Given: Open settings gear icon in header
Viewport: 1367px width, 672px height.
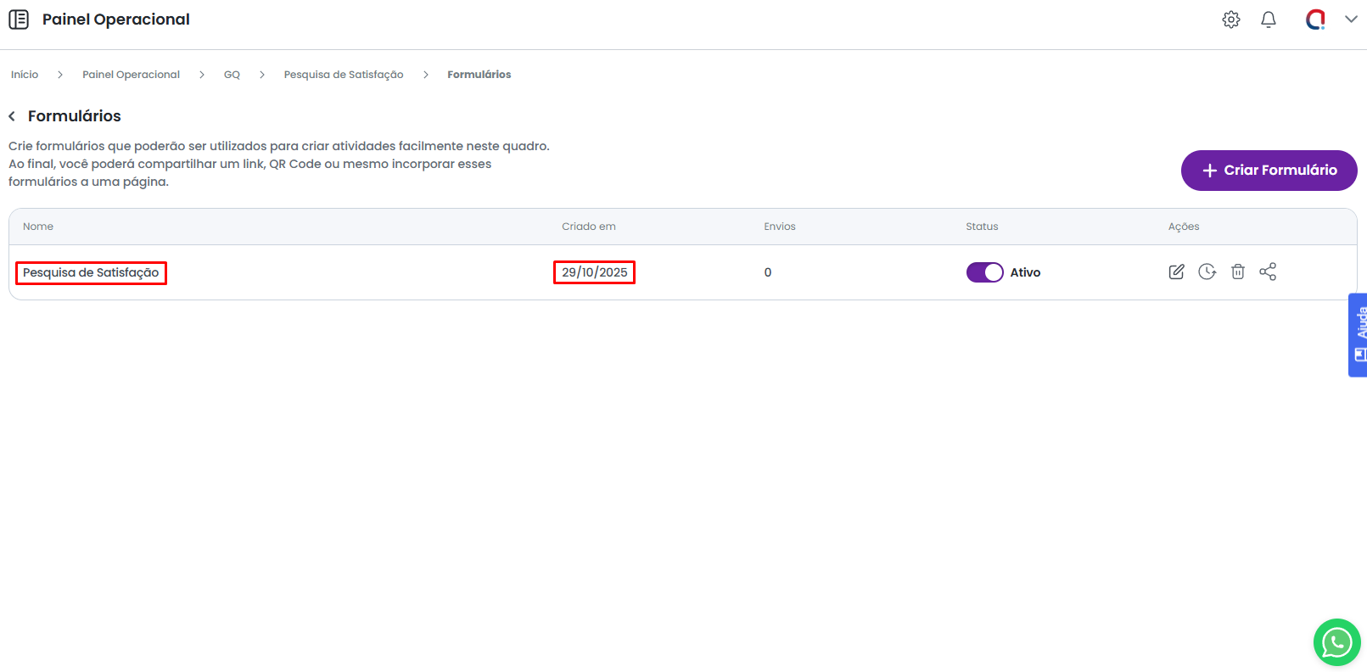Looking at the screenshot, I should [1231, 20].
